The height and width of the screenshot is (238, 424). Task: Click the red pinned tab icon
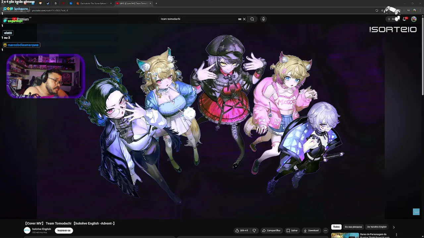[x=63, y=3]
